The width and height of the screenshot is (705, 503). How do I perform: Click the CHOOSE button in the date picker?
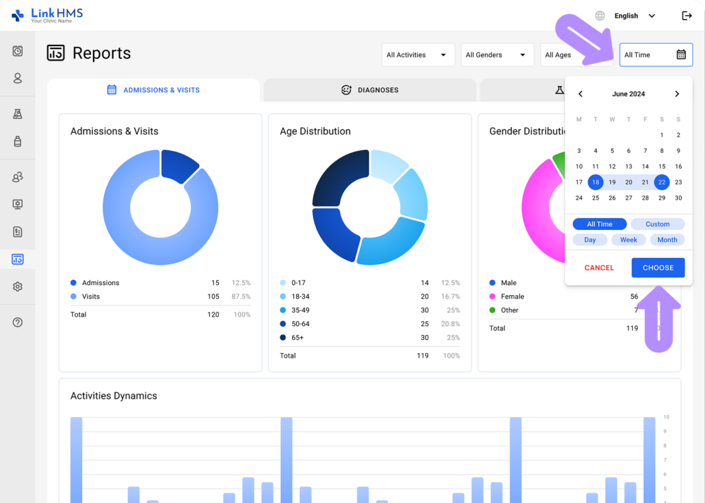657,268
